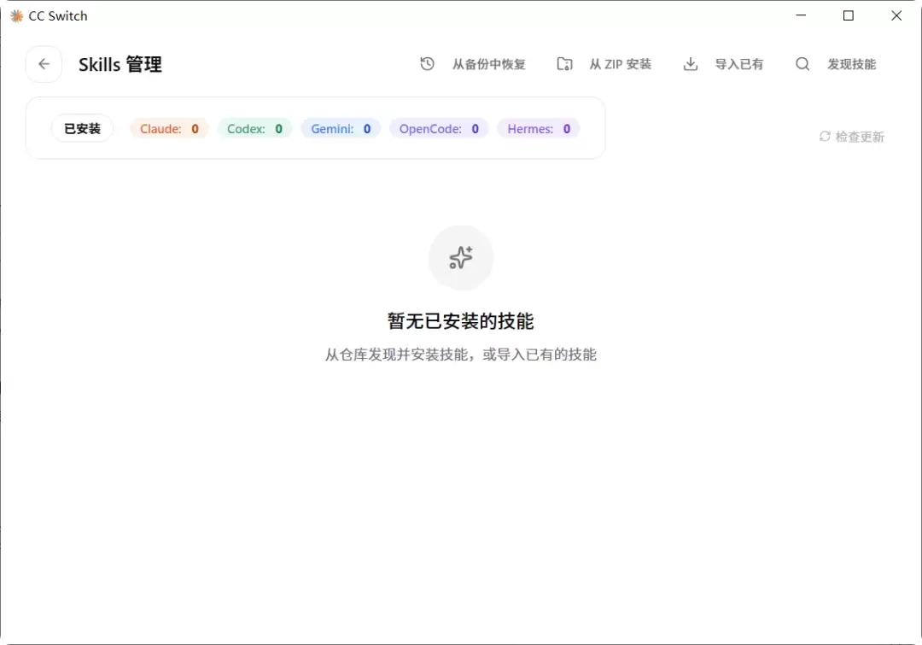Screen dimensions: 922x645
Task: Click the import download arrow icon
Action: click(691, 63)
